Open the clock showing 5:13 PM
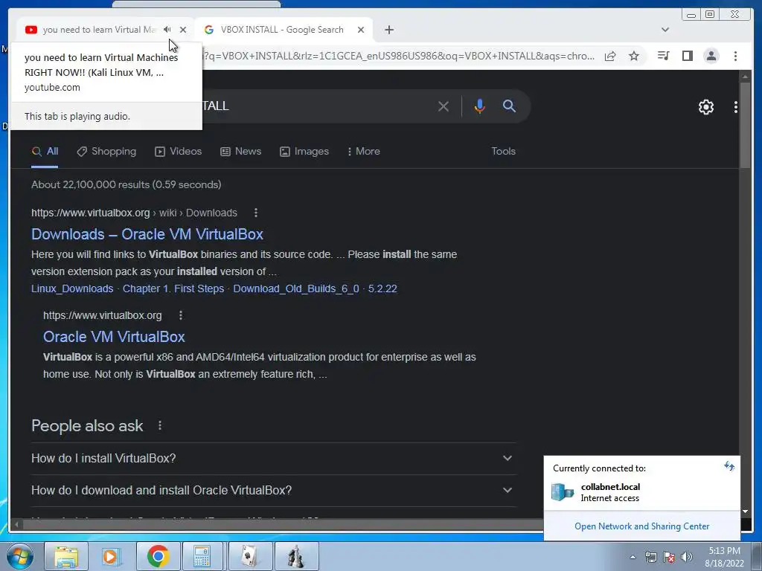The height and width of the screenshot is (571, 762). coord(724,557)
